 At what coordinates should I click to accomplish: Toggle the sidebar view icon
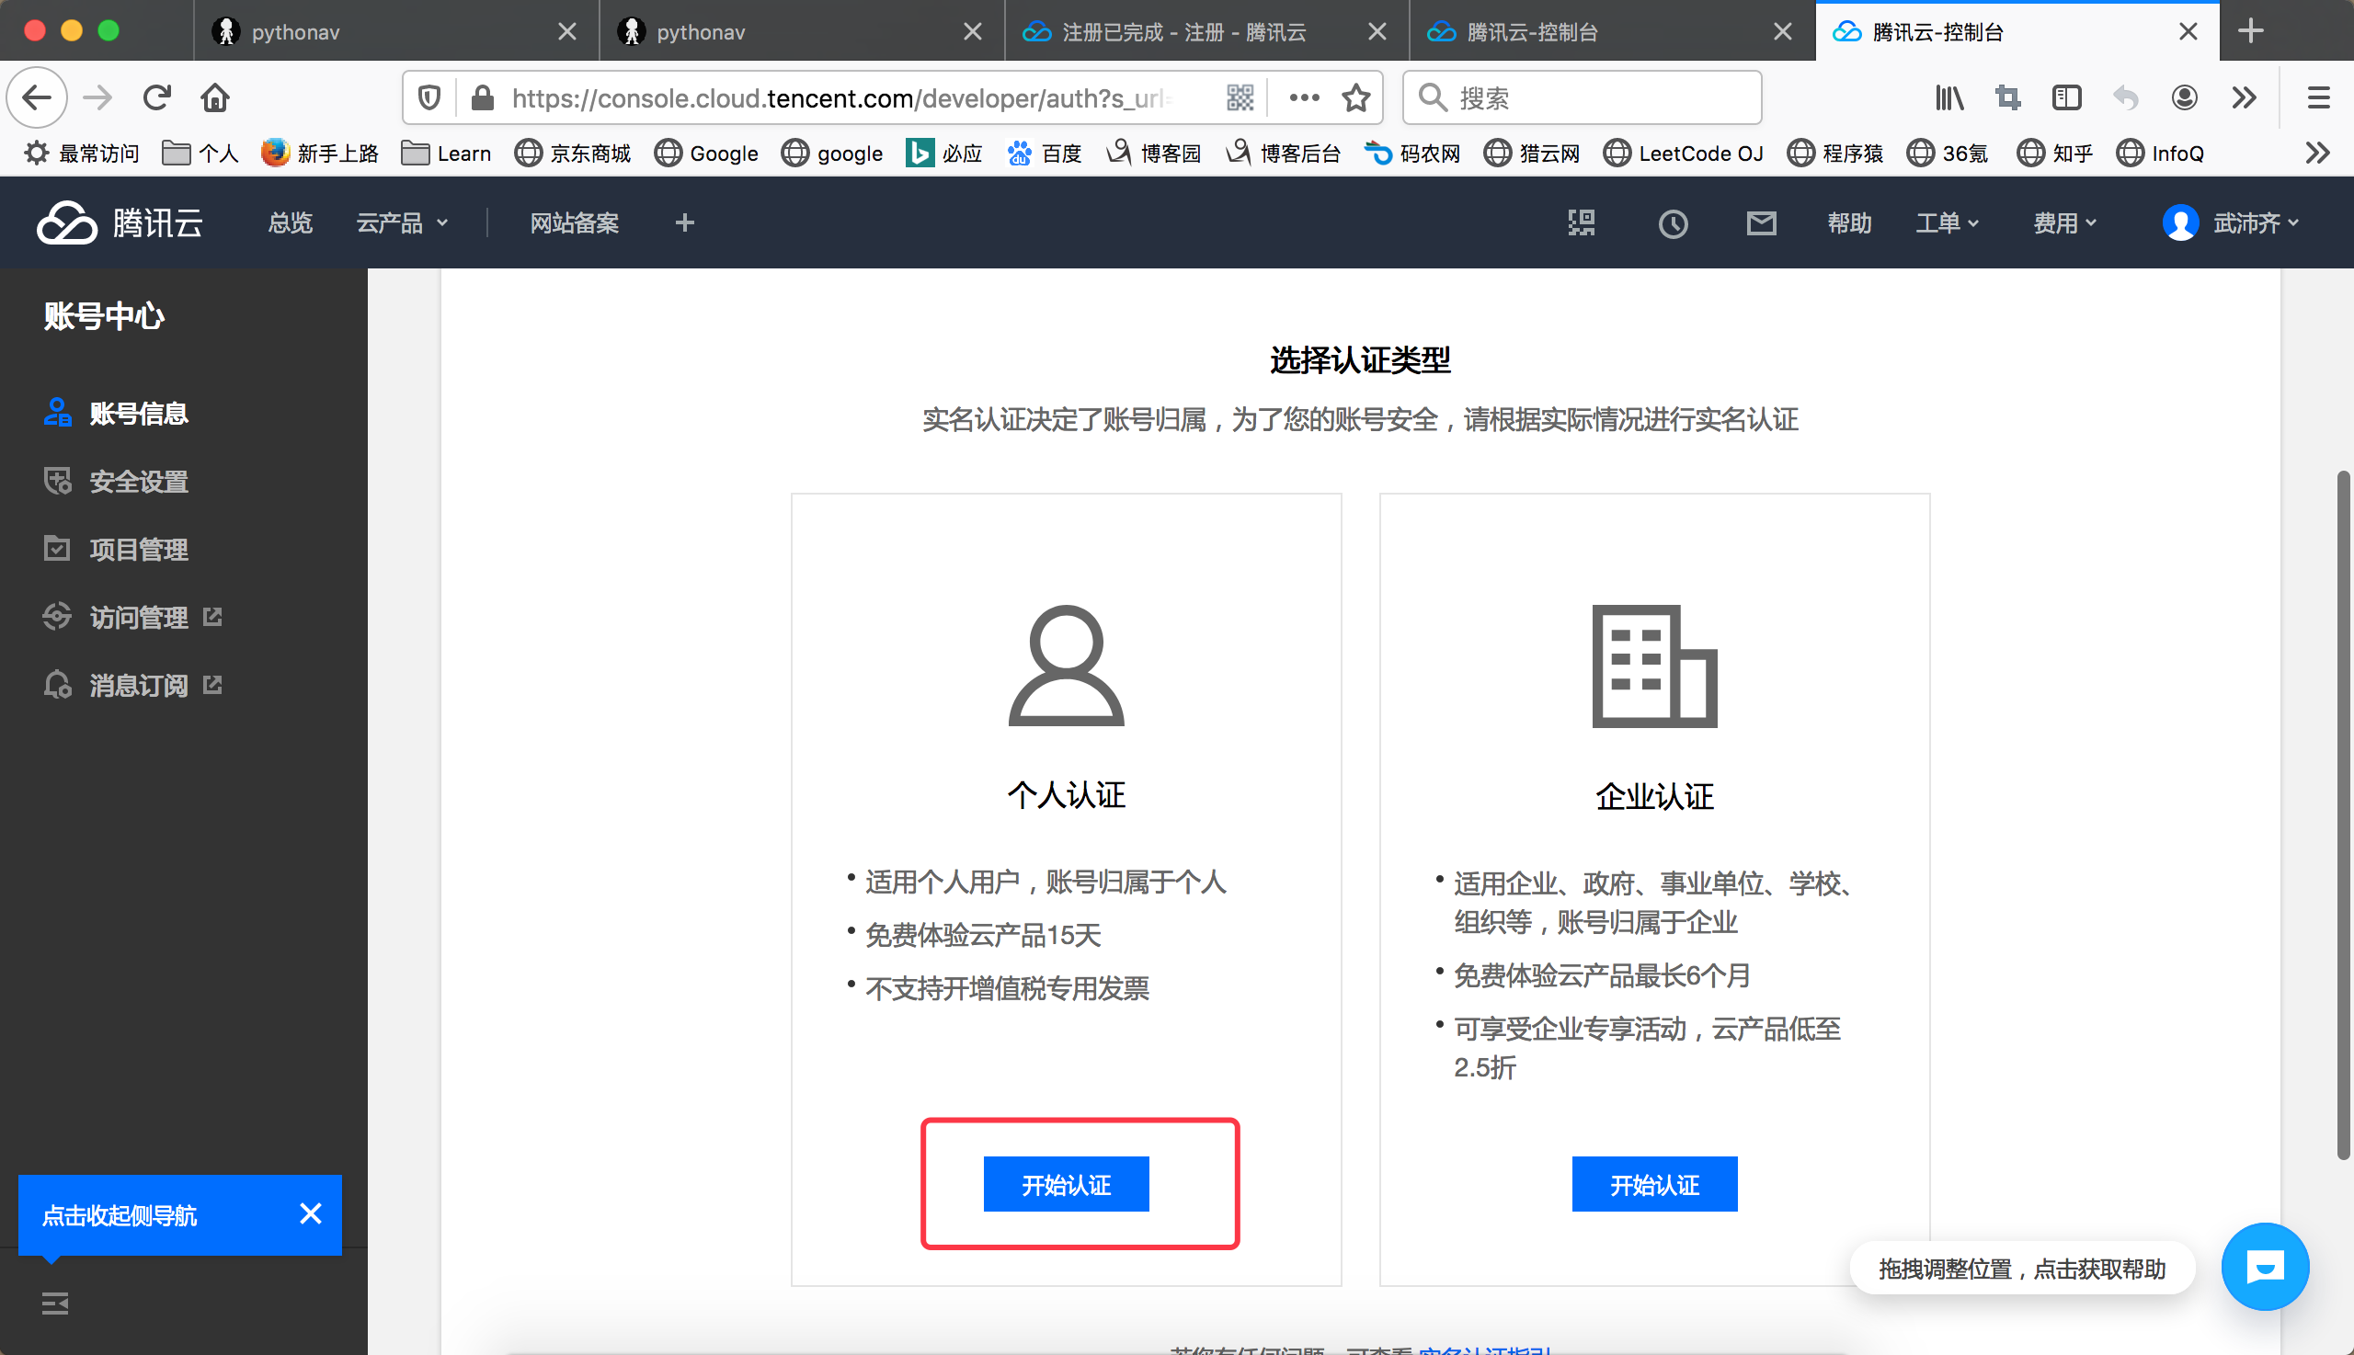pyautogui.click(x=2066, y=97)
